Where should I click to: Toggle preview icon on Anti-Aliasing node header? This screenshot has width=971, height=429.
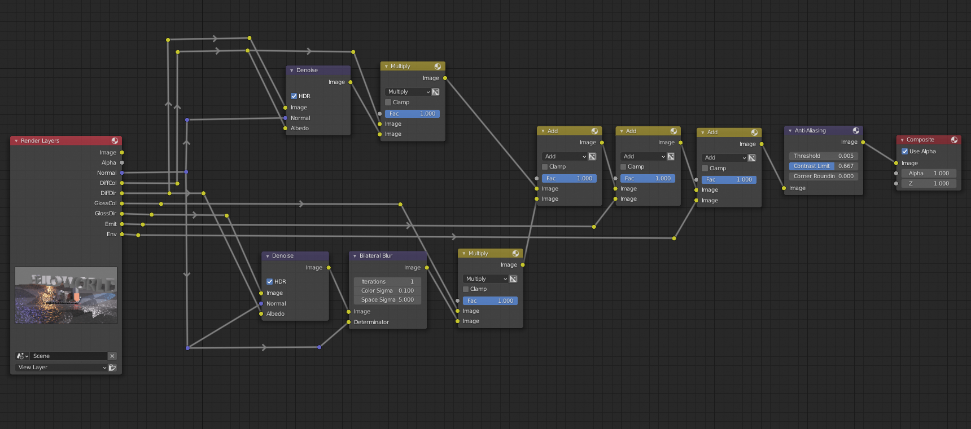pos(856,130)
